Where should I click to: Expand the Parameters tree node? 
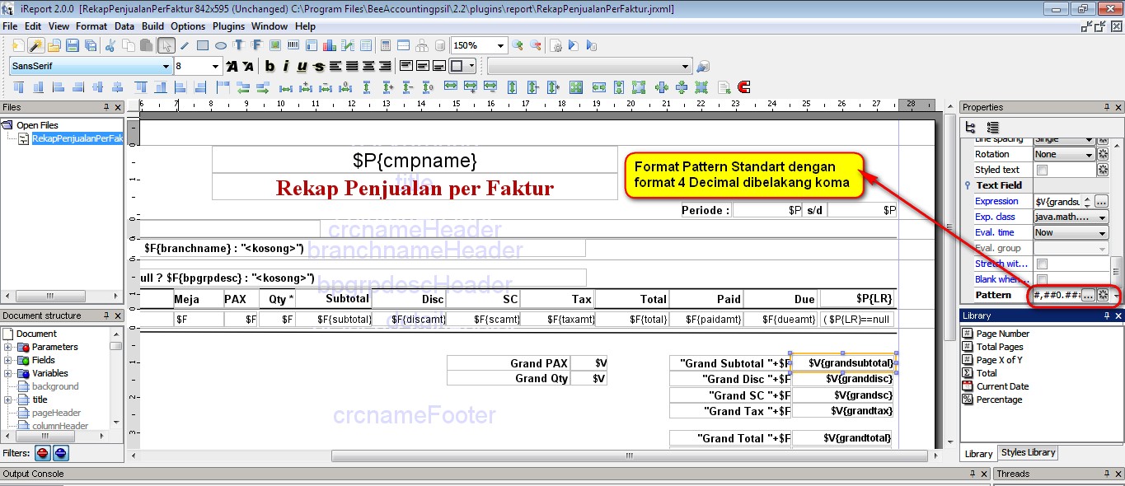click(x=8, y=347)
